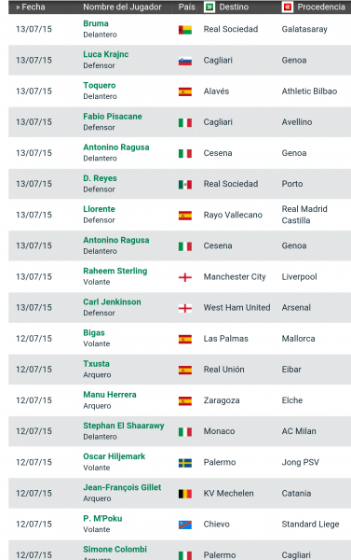Viewport: 351px width, 560px height.
Task: Click the País column header
Action: click(x=187, y=7)
